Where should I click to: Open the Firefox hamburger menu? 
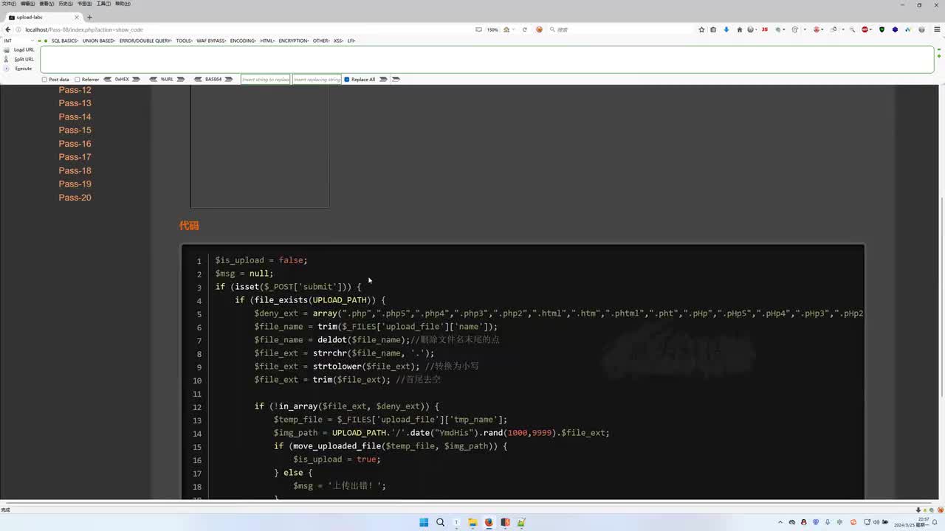pos(935,29)
